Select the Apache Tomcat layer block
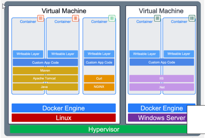The image size is (205, 138). [45, 79]
